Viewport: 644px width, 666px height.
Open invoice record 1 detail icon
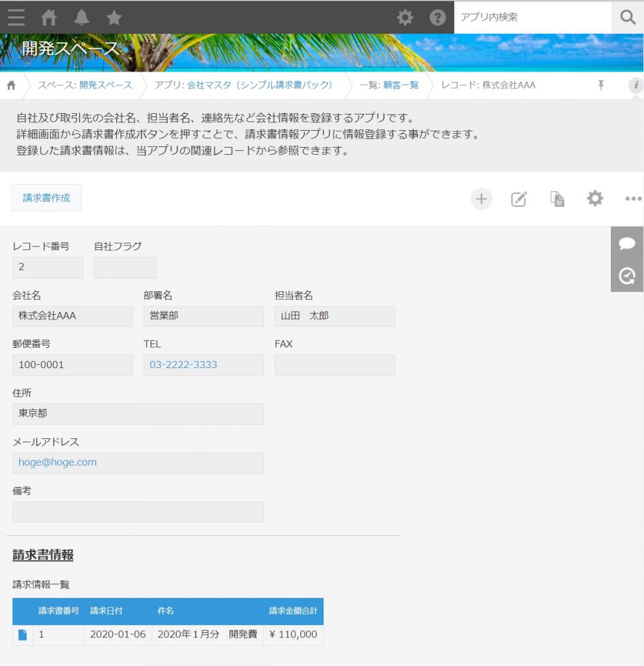point(23,635)
